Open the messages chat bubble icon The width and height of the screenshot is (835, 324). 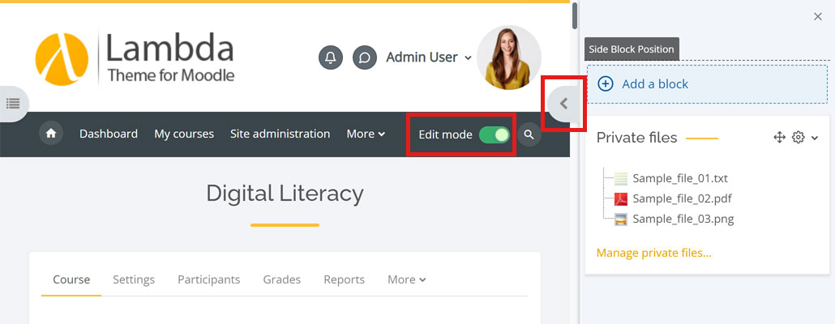coord(365,58)
